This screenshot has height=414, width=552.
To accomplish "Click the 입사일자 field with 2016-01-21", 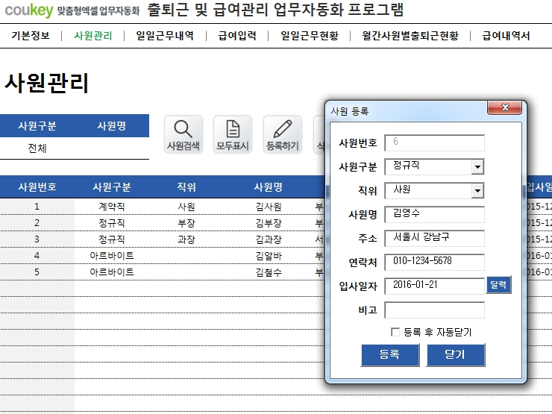I will pos(434,286).
